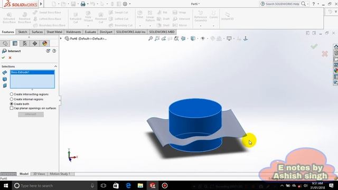Image resolution: width=338 pixels, height=190 pixels.
Task: Switch to SOLIDWORKS Add-Ins tab
Action: point(130,32)
